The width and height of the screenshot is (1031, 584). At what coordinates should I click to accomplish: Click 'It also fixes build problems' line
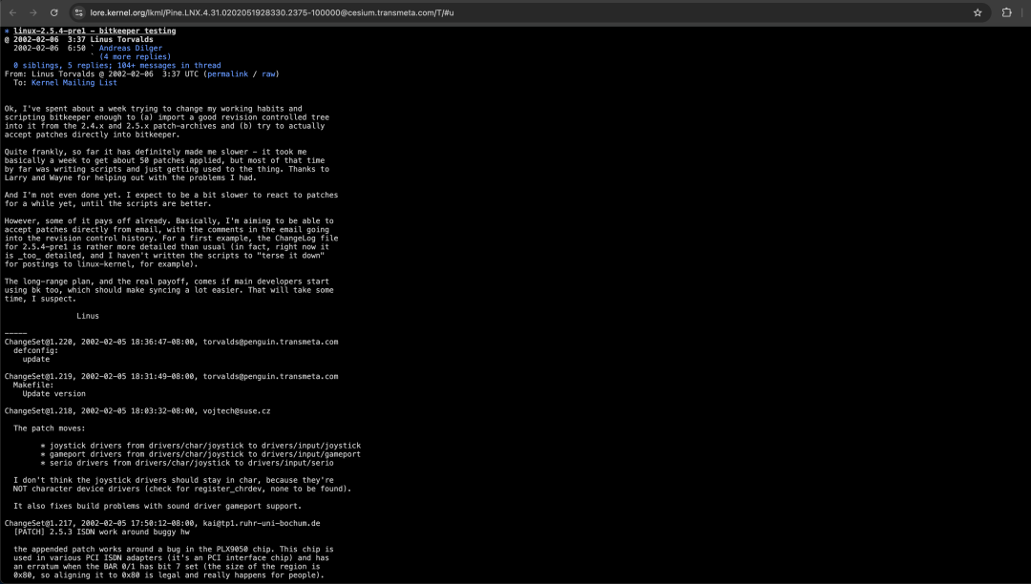(x=158, y=506)
